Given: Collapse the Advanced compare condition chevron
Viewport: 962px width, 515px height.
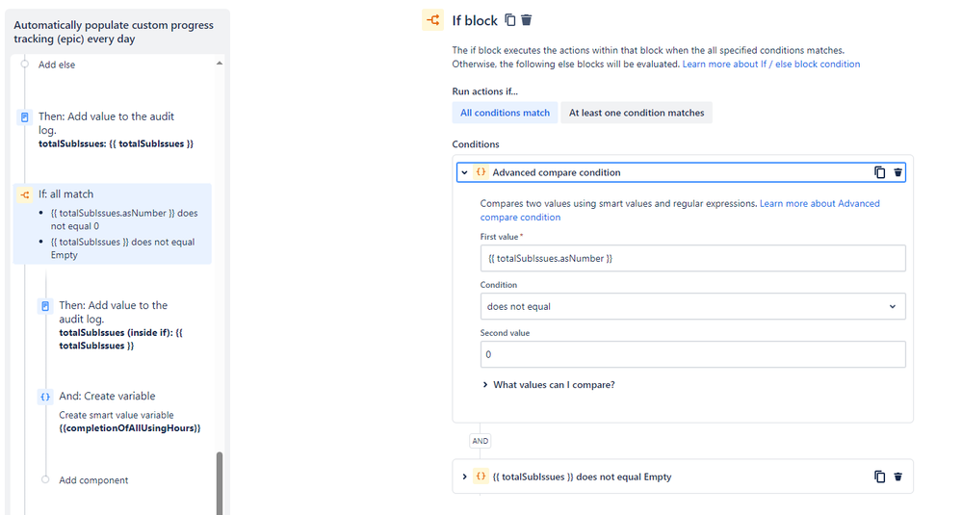Looking at the screenshot, I should point(464,172).
